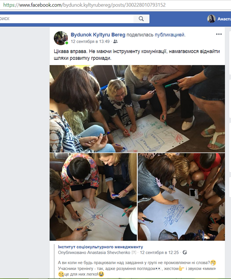Open the bottom-right photo with blue drawing
231x279 pixels.
click(x=181, y=197)
